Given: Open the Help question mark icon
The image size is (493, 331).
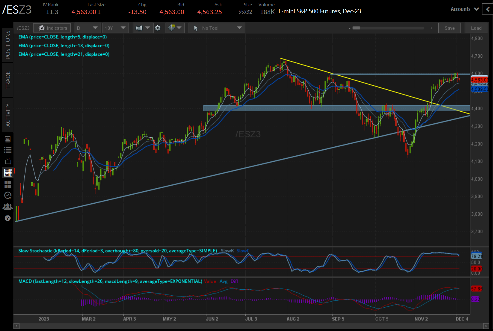Looking at the screenshot, I should [x=8, y=218].
